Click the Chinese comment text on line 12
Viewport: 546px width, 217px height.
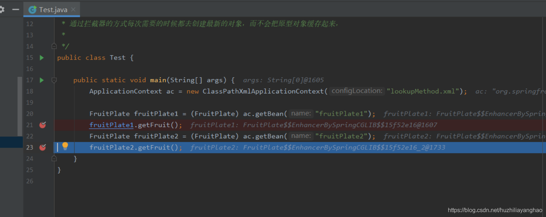(204, 24)
